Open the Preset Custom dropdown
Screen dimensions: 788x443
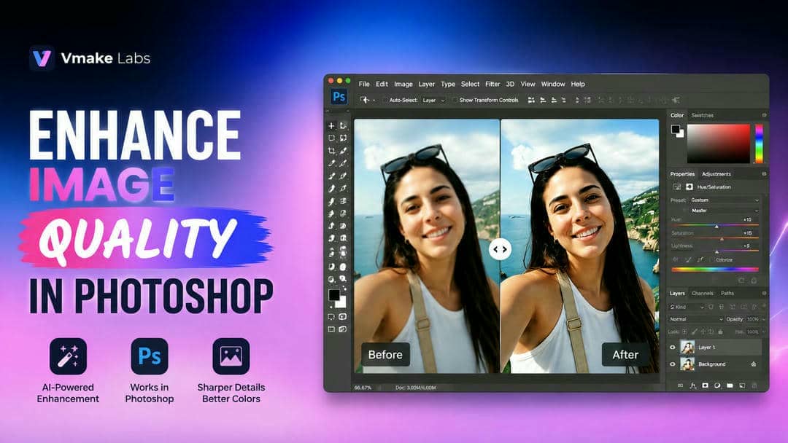click(x=725, y=200)
